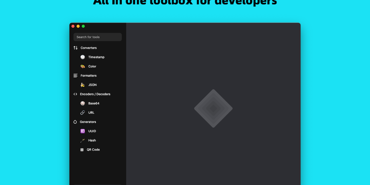Viewport: 370px width, 185px height.
Task: Click the Converters up-down arrows icon
Action: coord(76,48)
